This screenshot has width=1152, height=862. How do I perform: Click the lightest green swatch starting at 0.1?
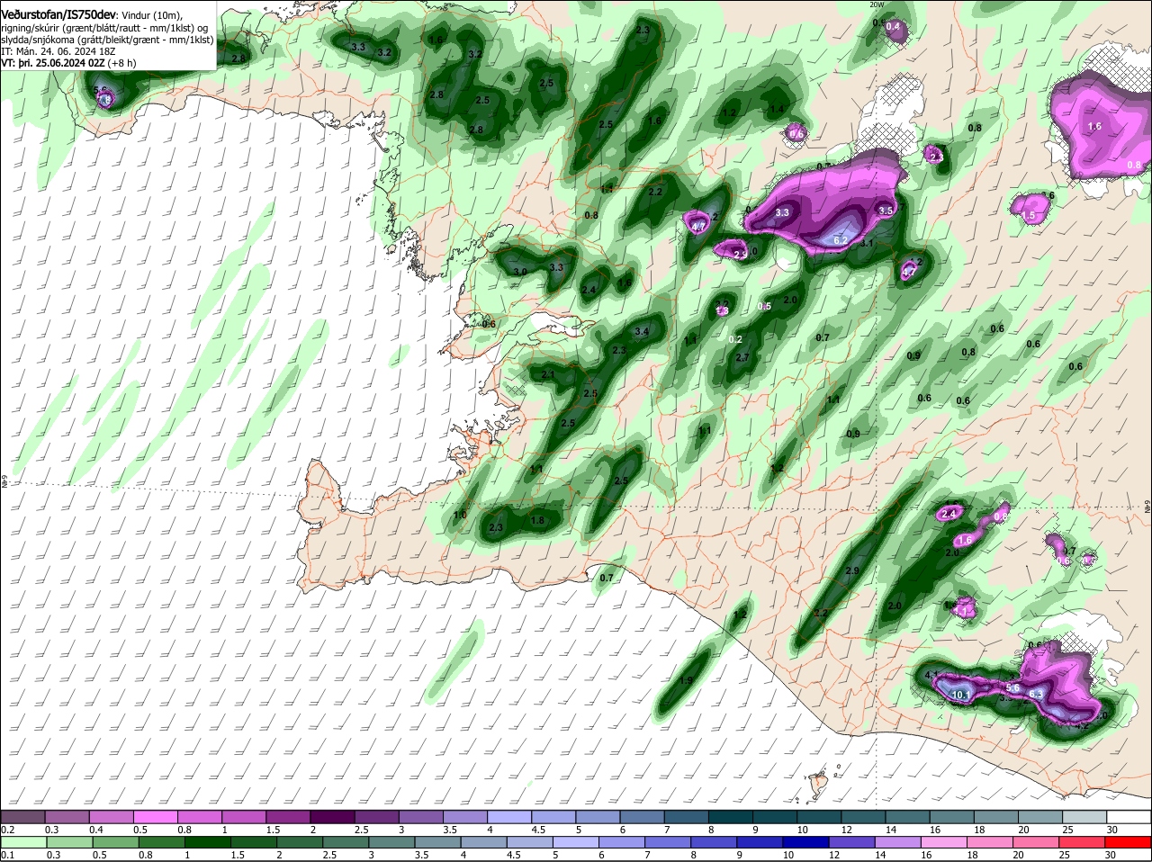pos(23,842)
